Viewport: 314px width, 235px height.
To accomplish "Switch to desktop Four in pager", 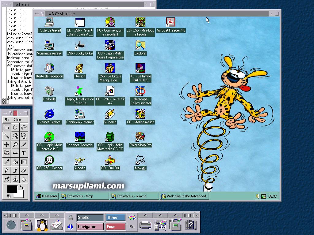I will click(x=116, y=227).
